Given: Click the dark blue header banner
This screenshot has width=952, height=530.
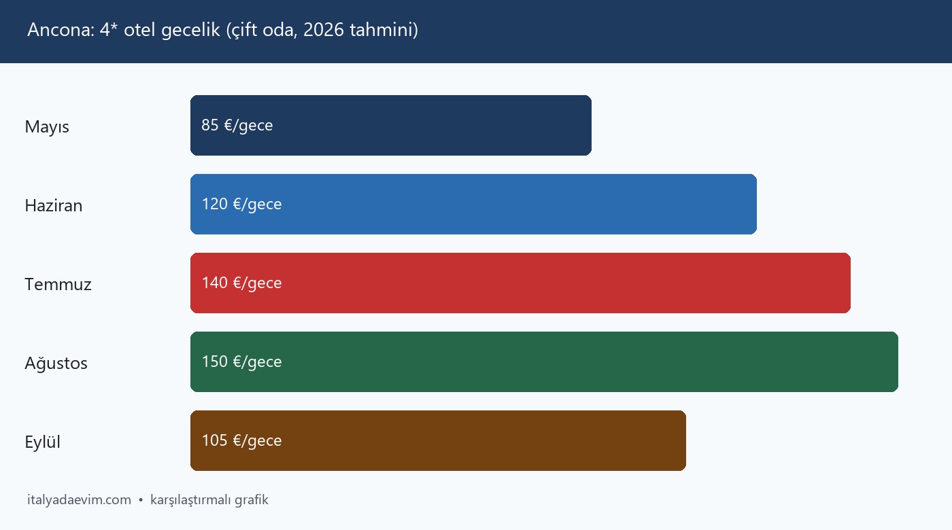Looking at the screenshot, I should (x=476, y=31).
